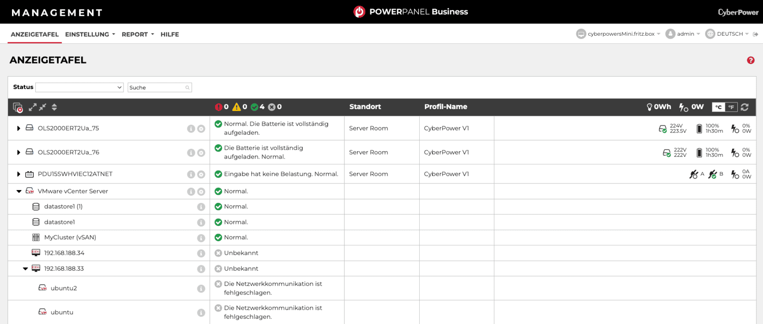Open settings gear for OLS2000ERT2Ua_76
Image resolution: width=763 pixels, height=324 pixels.
click(201, 152)
